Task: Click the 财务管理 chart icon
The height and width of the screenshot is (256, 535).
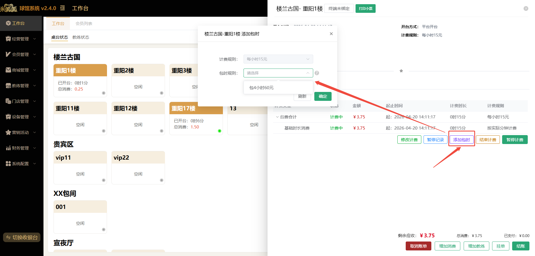Action: (x=8, y=148)
